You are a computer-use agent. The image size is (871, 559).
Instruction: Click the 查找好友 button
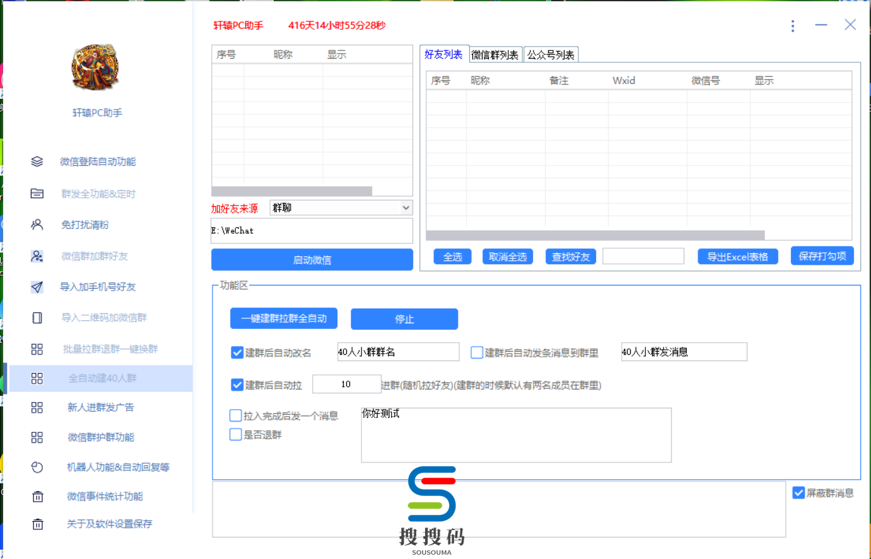point(571,256)
